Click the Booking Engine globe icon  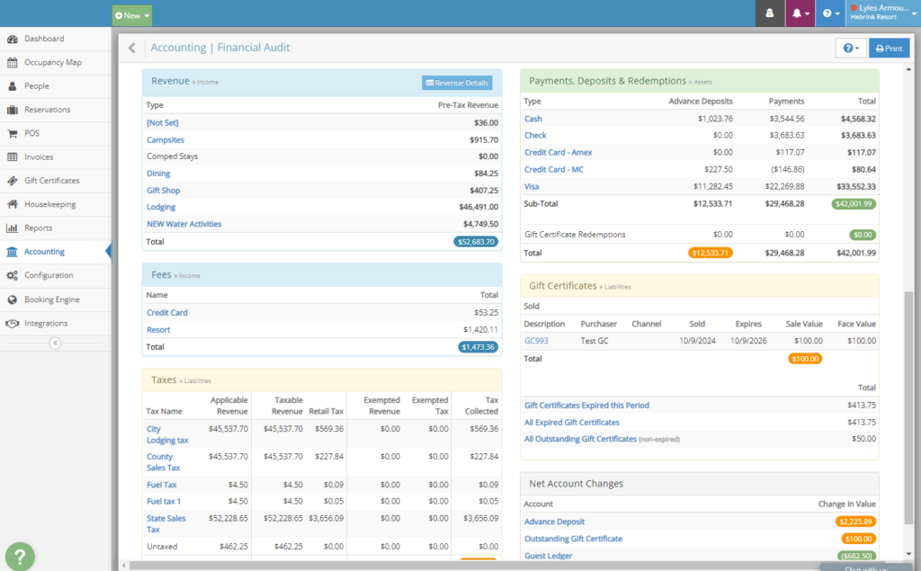pyautogui.click(x=13, y=299)
